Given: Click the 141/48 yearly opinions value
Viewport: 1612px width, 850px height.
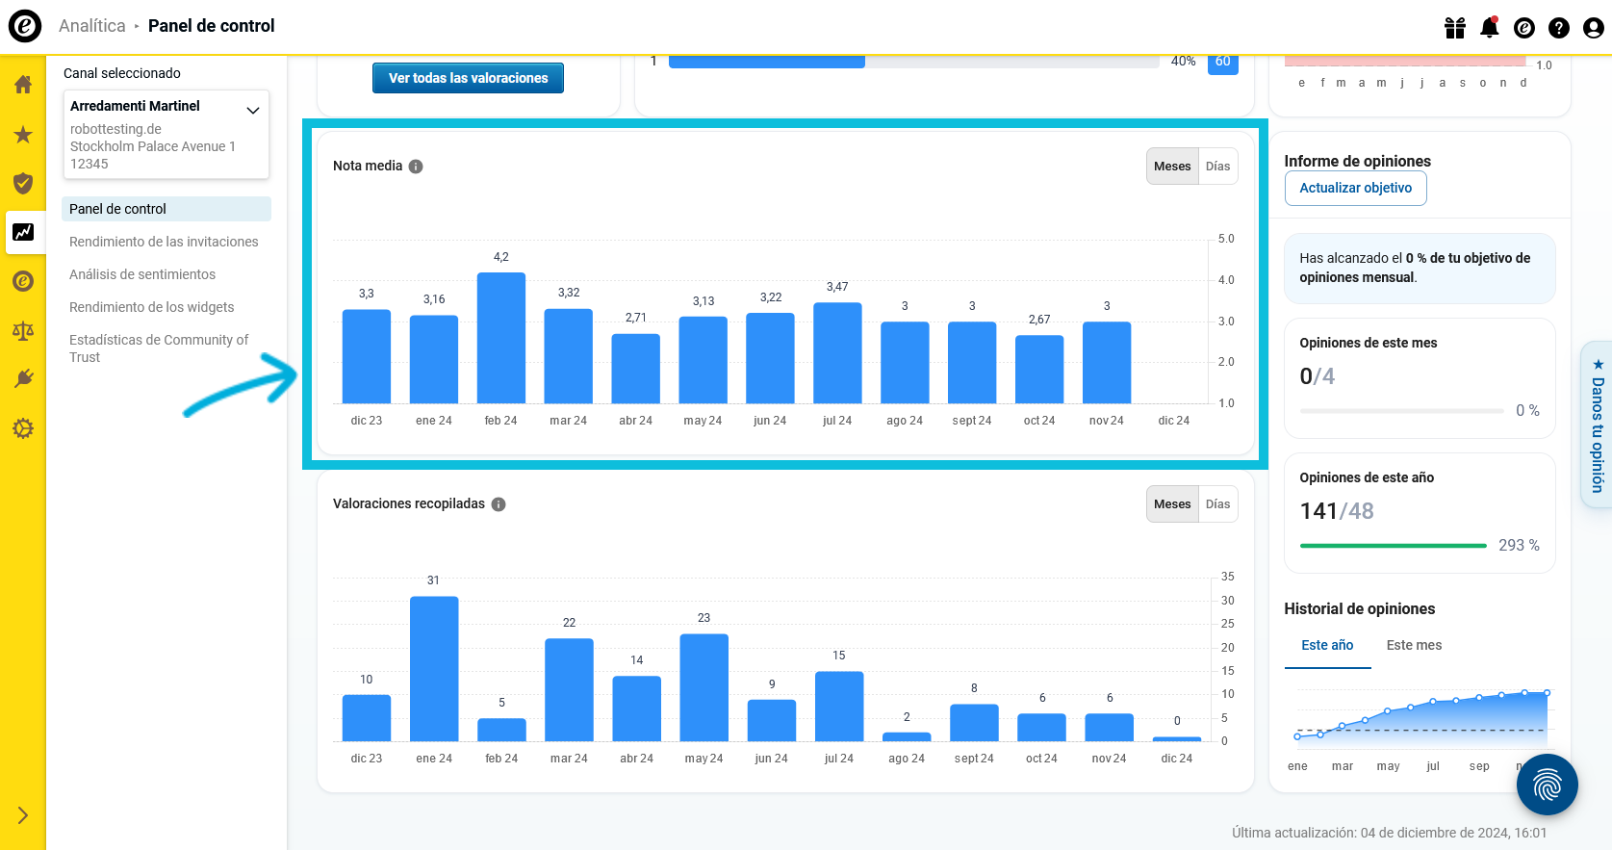Looking at the screenshot, I should 1337,511.
